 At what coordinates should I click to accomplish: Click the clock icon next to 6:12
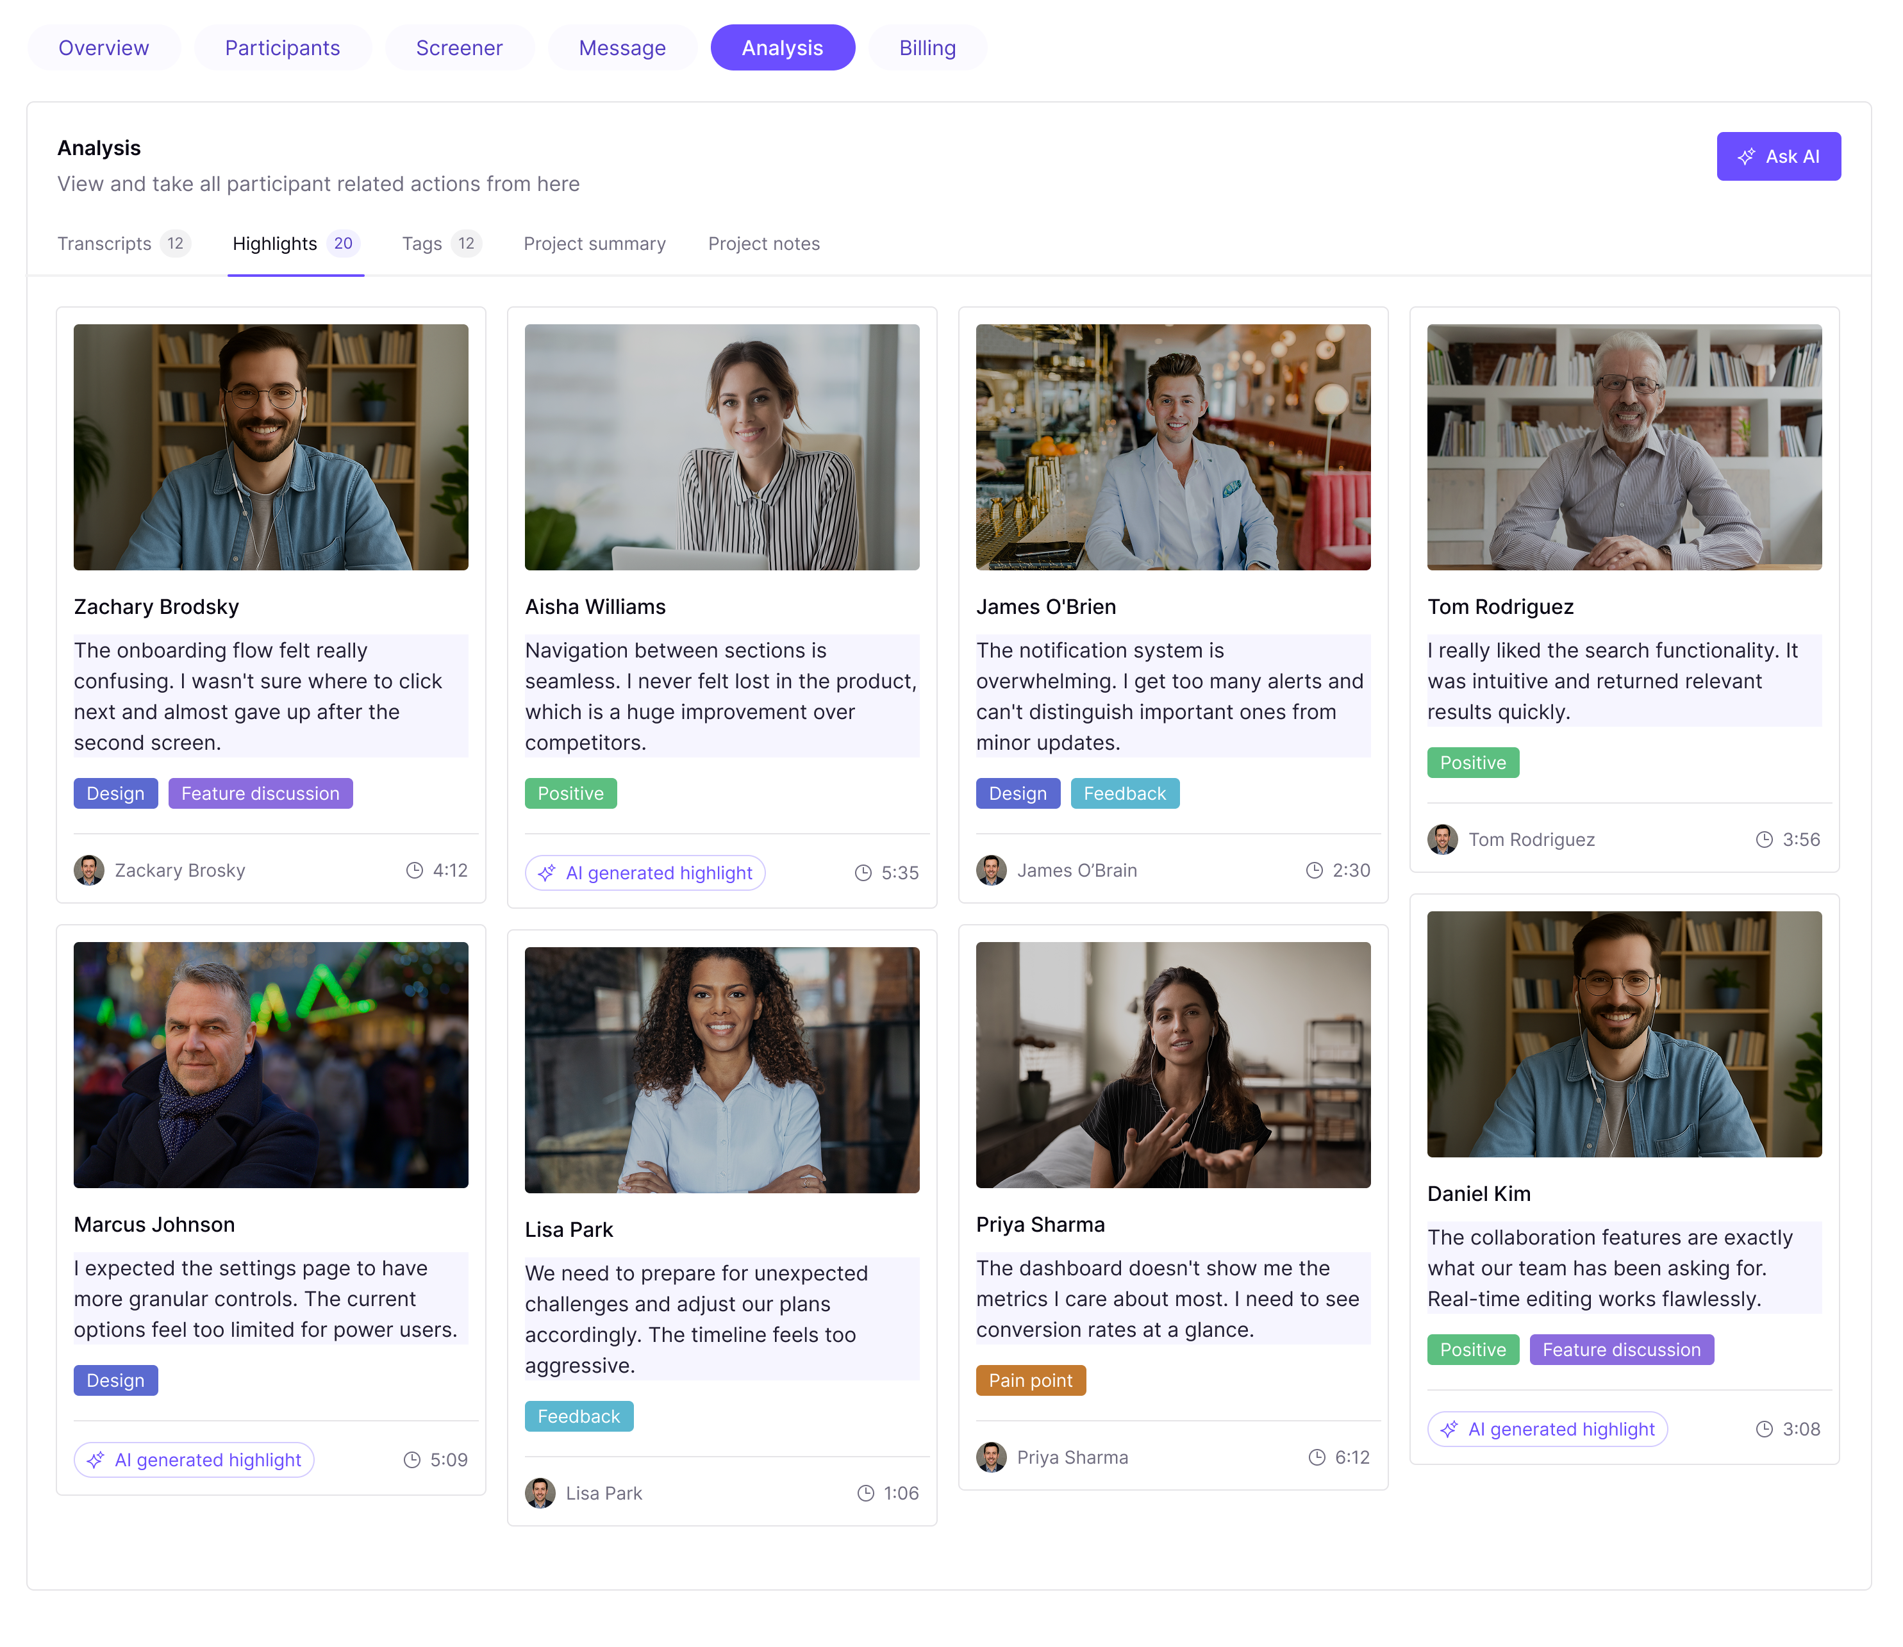coord(1317,1458)
